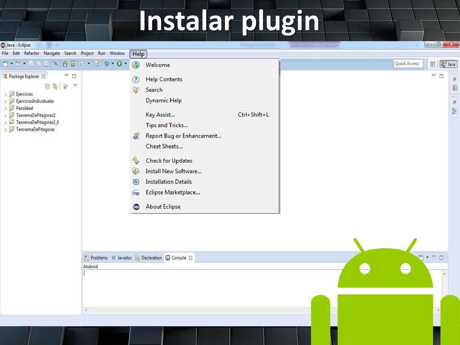Choose Eclipse Marketplace from Help menu
460x345 pixels.
click(x=204, y=192)
